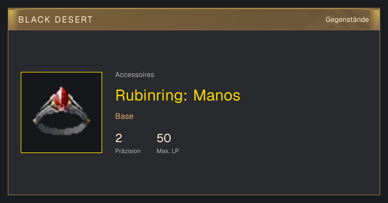388x203 pixels.
Task: Click the Rubinring: Manos item icon
Action: tap(61, 112)
